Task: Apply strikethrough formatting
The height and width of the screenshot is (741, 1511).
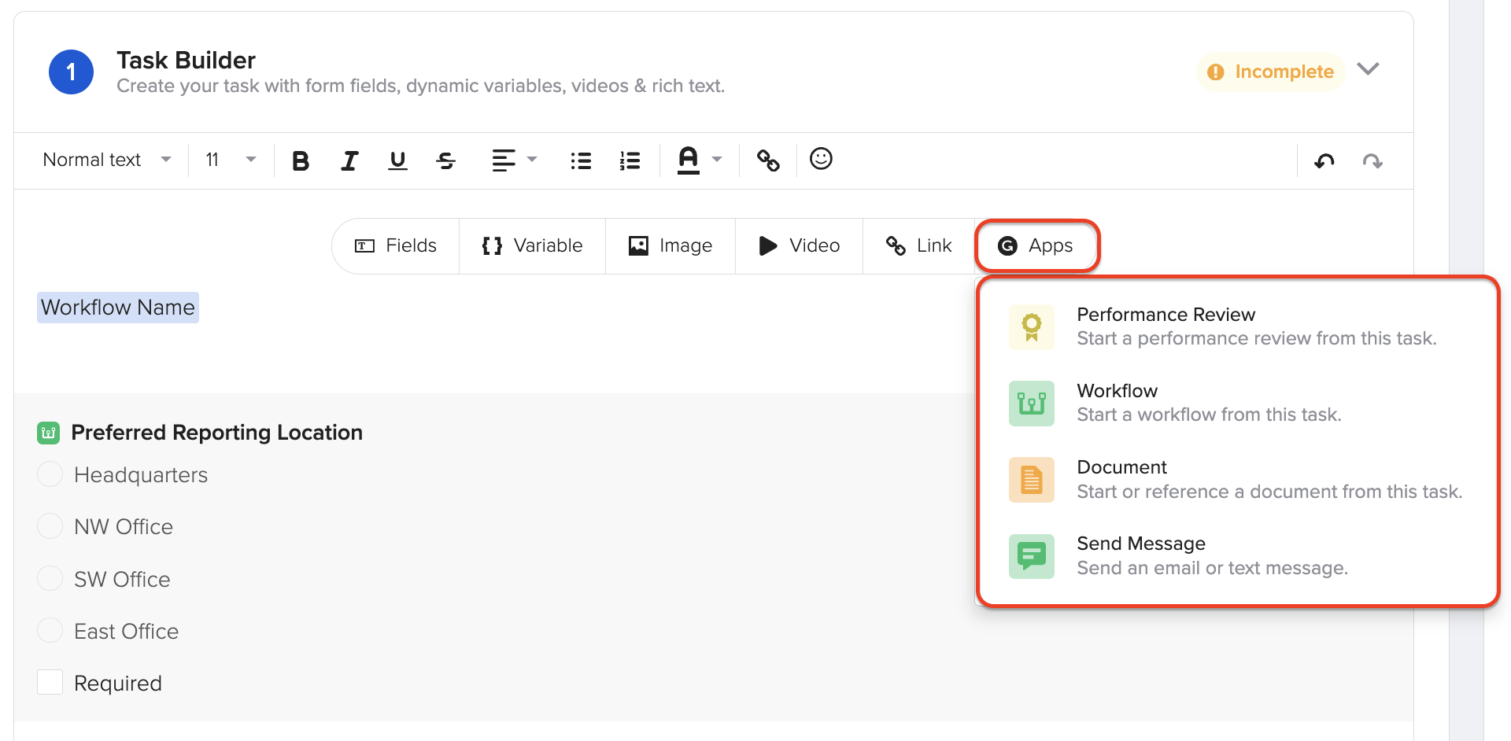Action: (x=445, y=160)
